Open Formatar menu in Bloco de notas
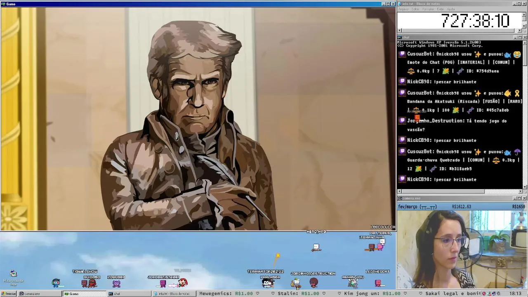 [x=428, y=9]
